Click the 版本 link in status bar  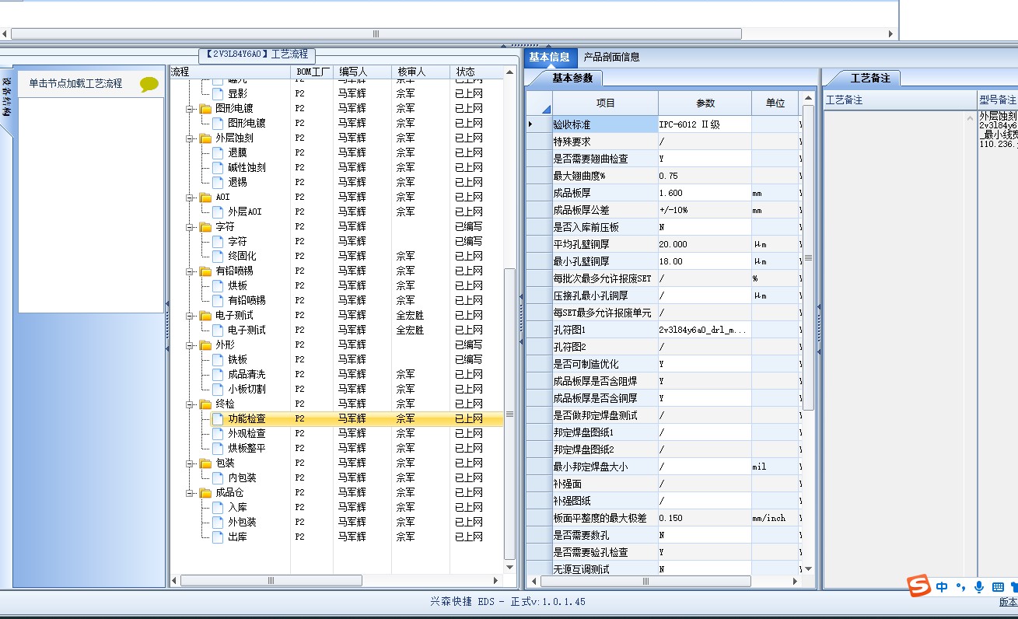pos(1008,602)
